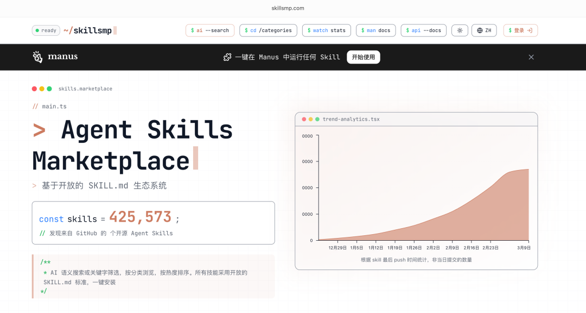Viewport: 586px width, 313px height.
Task: Open the man docs nav item
Action: click(375, 30)
